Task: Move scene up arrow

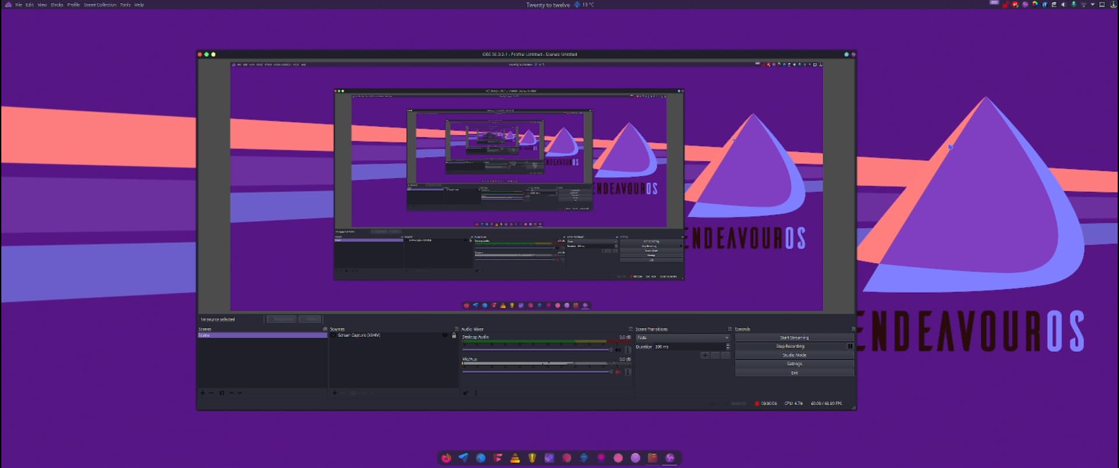Action: point(231,393)
